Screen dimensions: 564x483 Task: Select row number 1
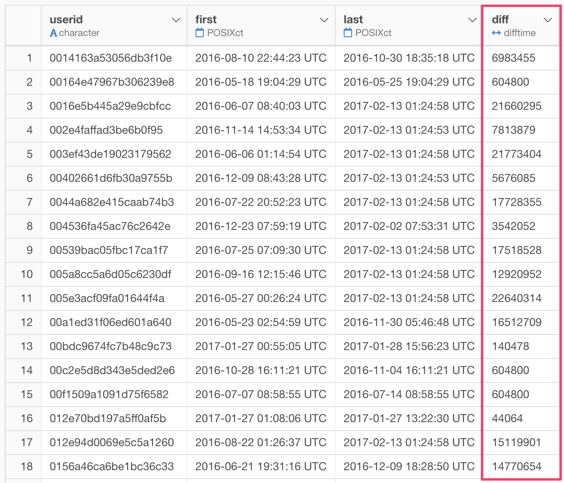pos(29,58)
